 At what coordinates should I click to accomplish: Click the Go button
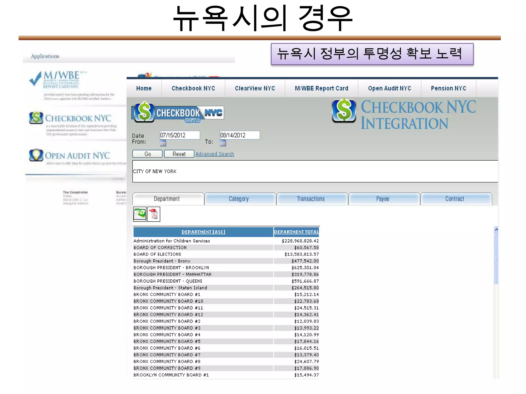[x=147, y=154]
